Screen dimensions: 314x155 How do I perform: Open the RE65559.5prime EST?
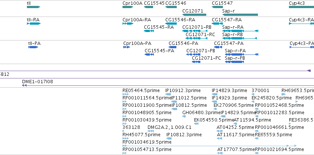coord(256,138)
